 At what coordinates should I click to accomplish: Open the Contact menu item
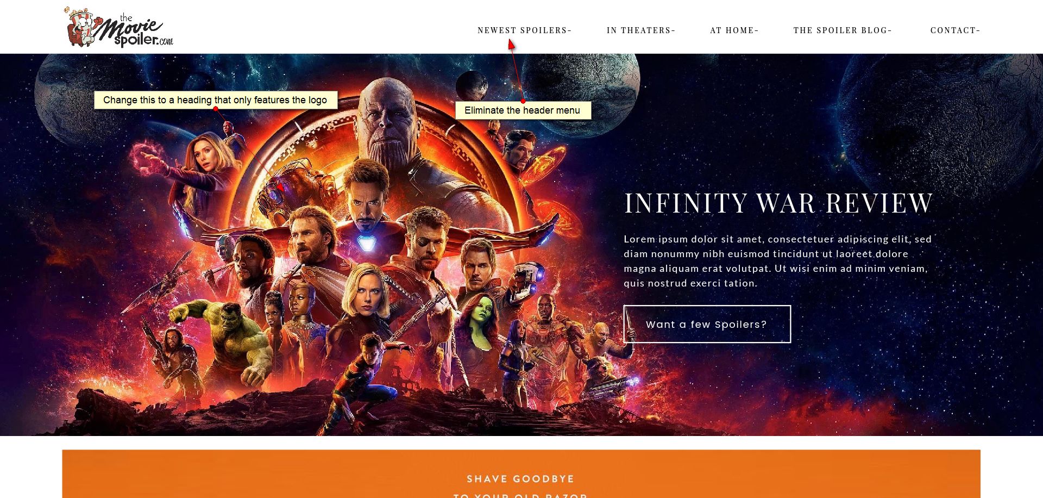tap(955, 30)
